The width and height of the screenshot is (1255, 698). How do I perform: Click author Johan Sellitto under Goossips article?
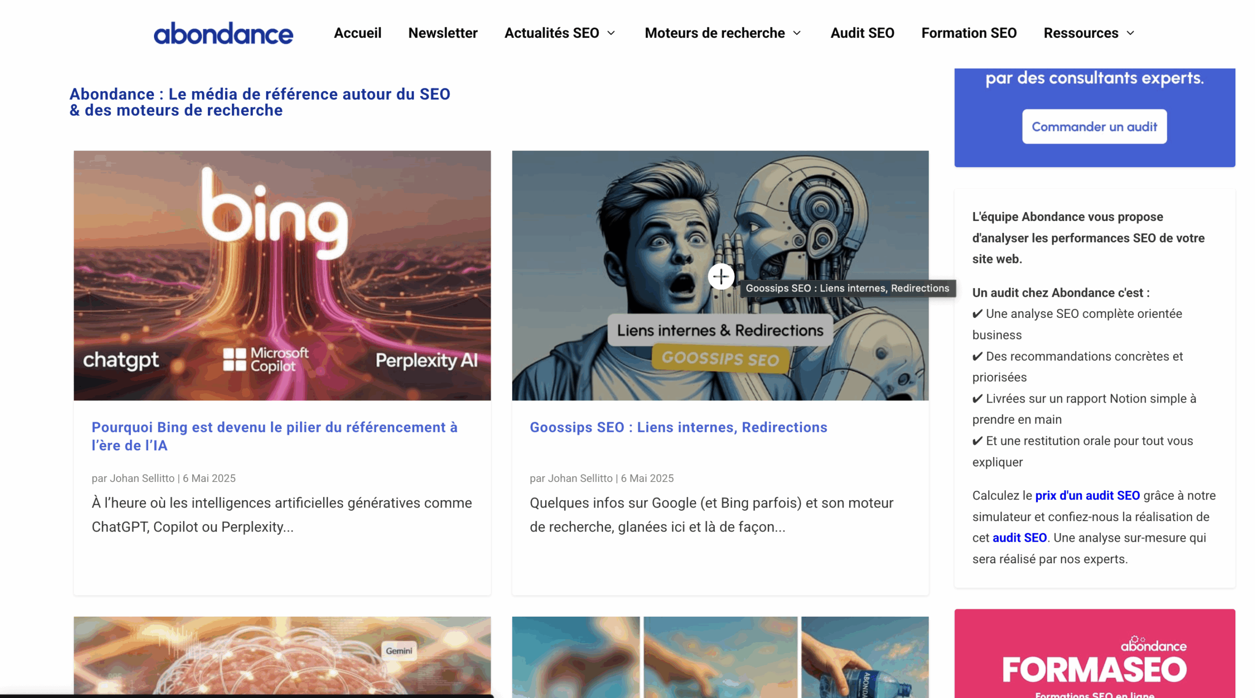(580, 478)
